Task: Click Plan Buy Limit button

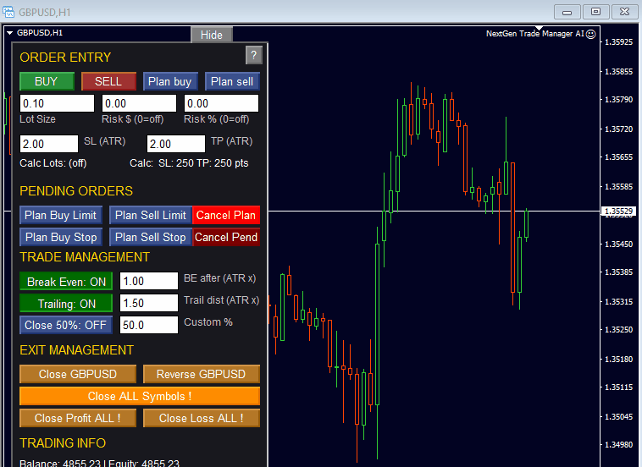Action: tap(61, 215)
